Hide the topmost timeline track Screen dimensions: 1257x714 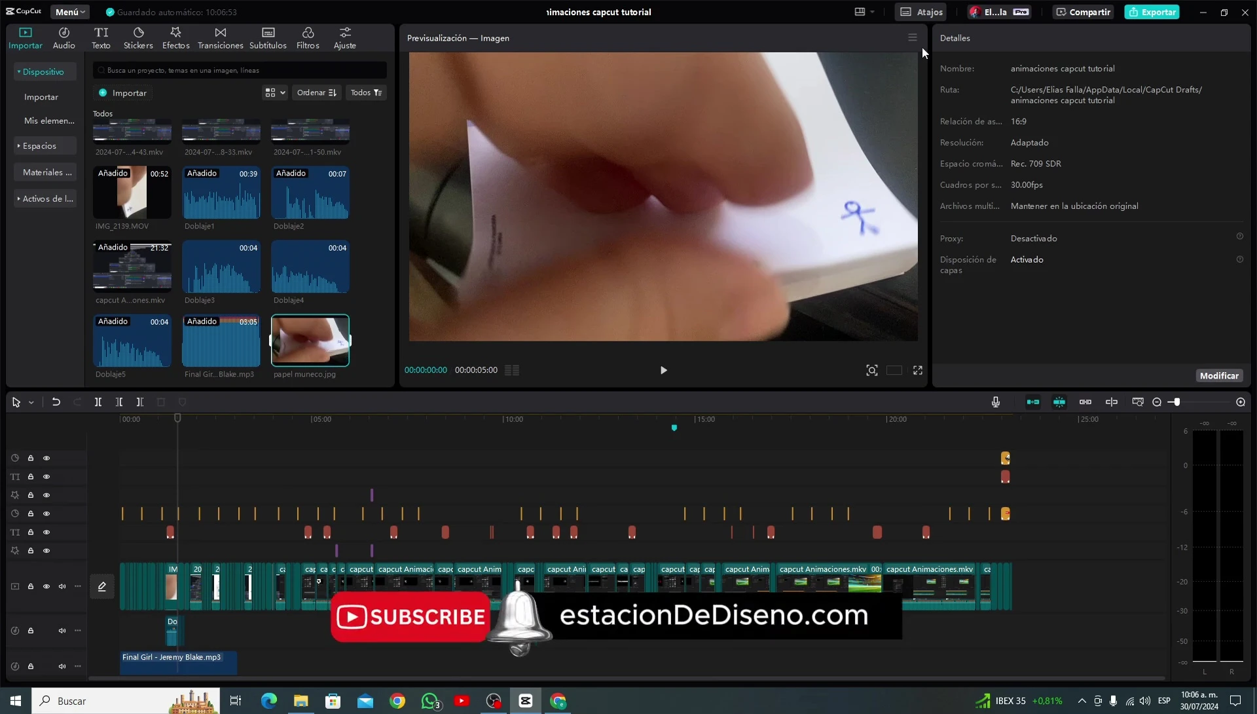(46, 458)
